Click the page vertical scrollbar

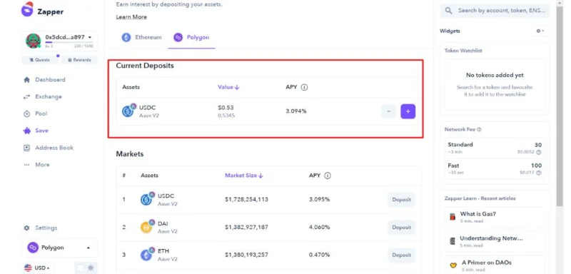pos(560,106)
